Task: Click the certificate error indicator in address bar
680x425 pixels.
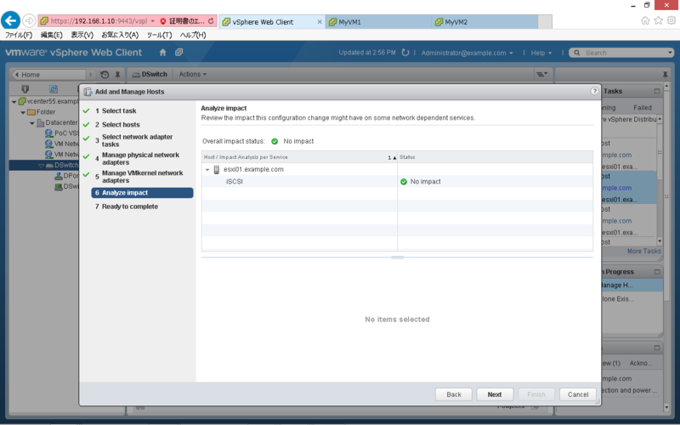Action: click(182, 20)
